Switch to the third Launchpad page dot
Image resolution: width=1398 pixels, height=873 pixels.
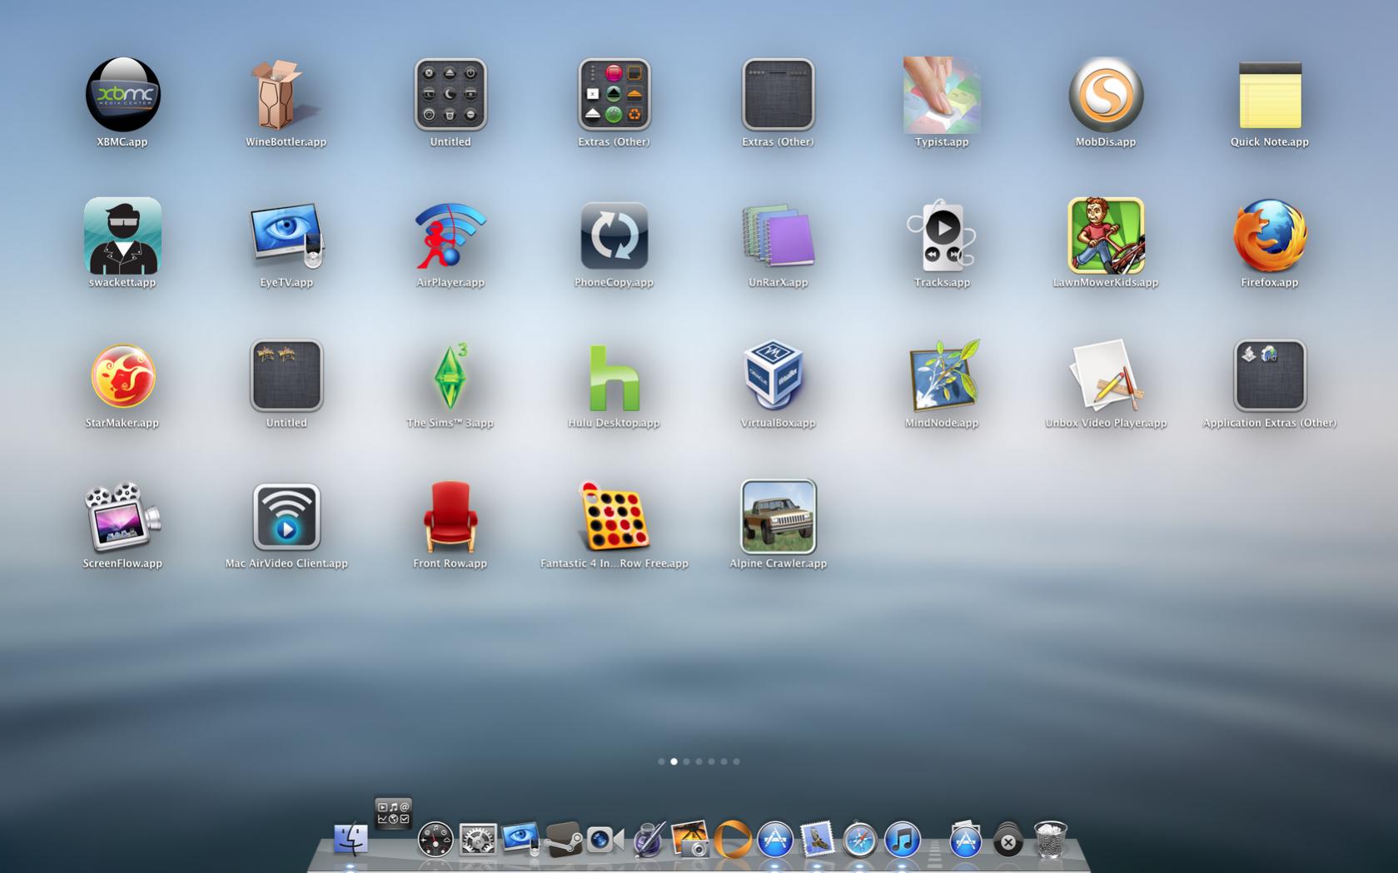686,761
